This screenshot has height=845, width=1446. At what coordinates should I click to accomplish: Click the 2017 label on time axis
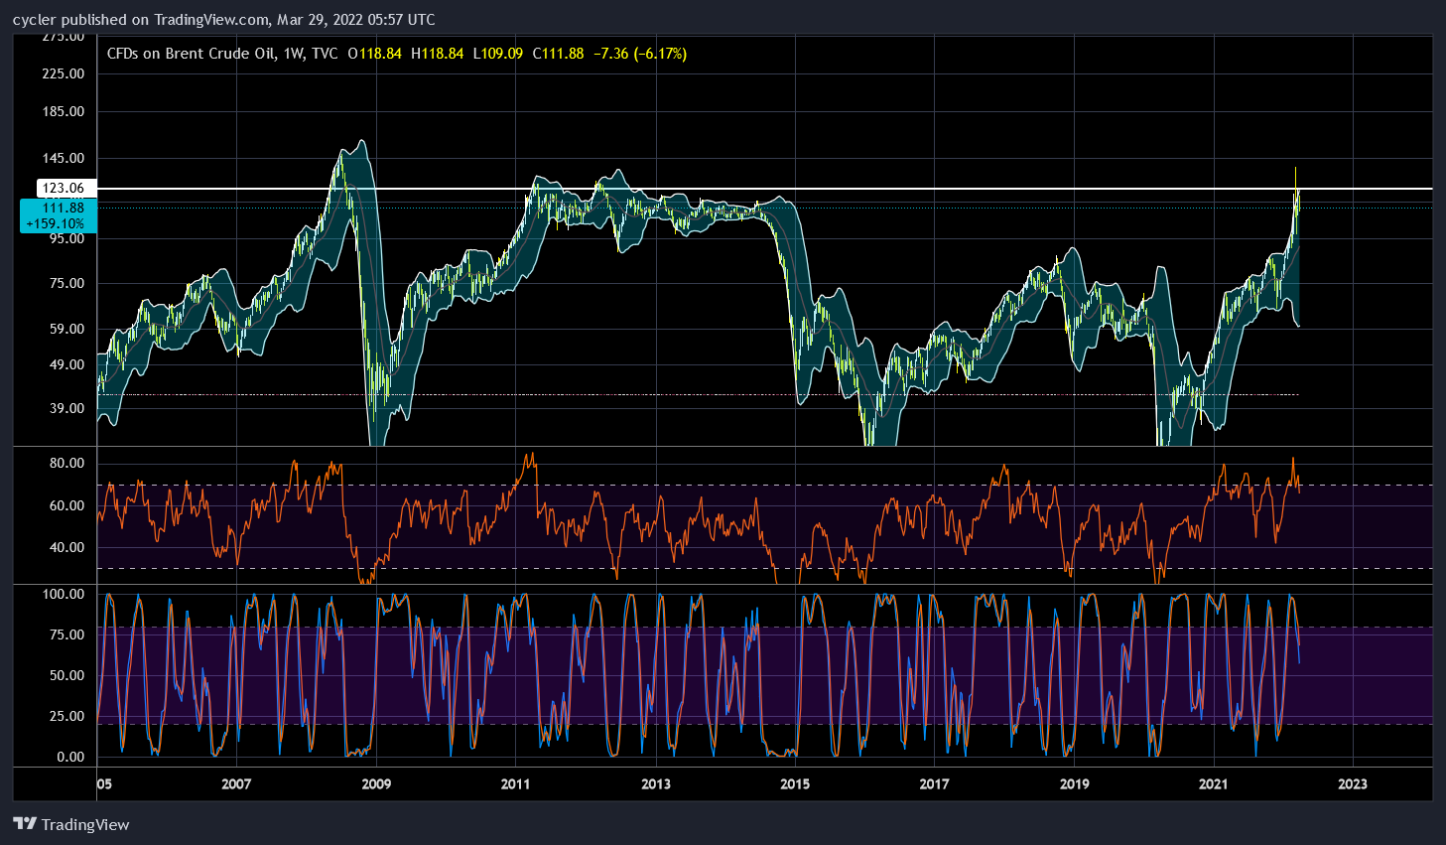[935, 783]
